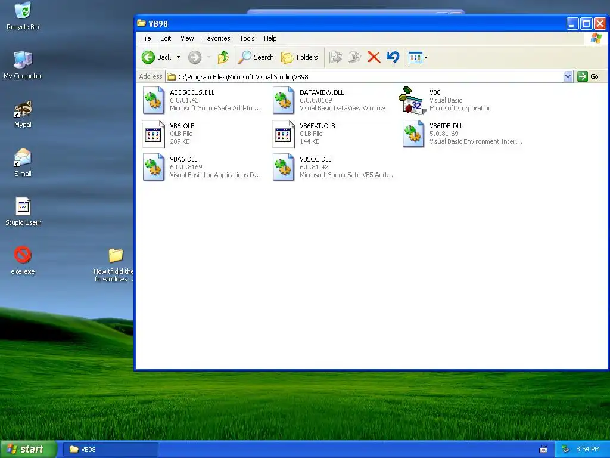Select the DATAVIEW.DLL file icon
610x458 pixels.
point(283,100)
